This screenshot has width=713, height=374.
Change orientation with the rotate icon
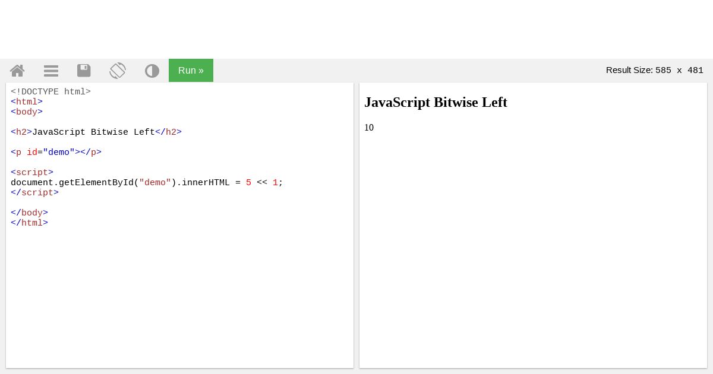point(118,71)
